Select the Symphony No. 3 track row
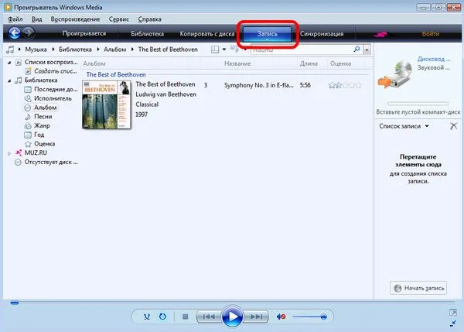 284,85
